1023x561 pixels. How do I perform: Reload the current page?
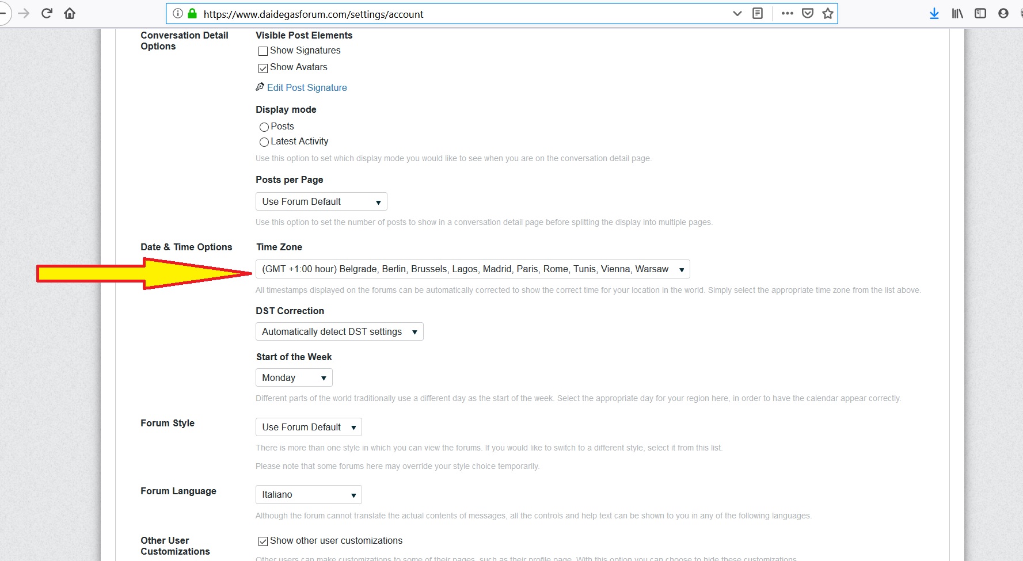[47, 13]
